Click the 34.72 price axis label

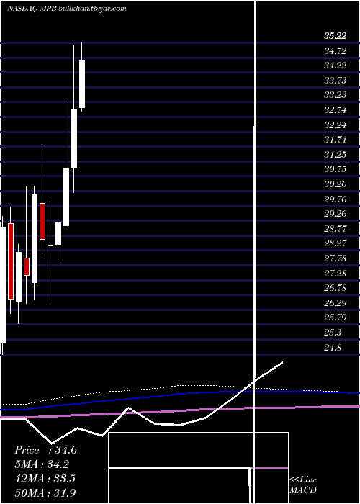click(x=335, y=50)
